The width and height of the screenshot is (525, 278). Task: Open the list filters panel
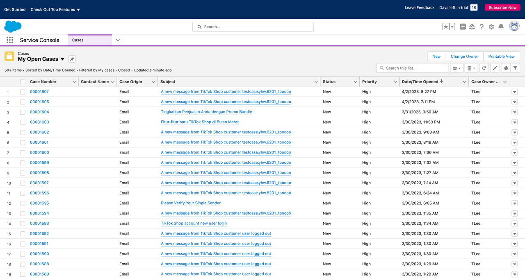[x=516, y=68]
